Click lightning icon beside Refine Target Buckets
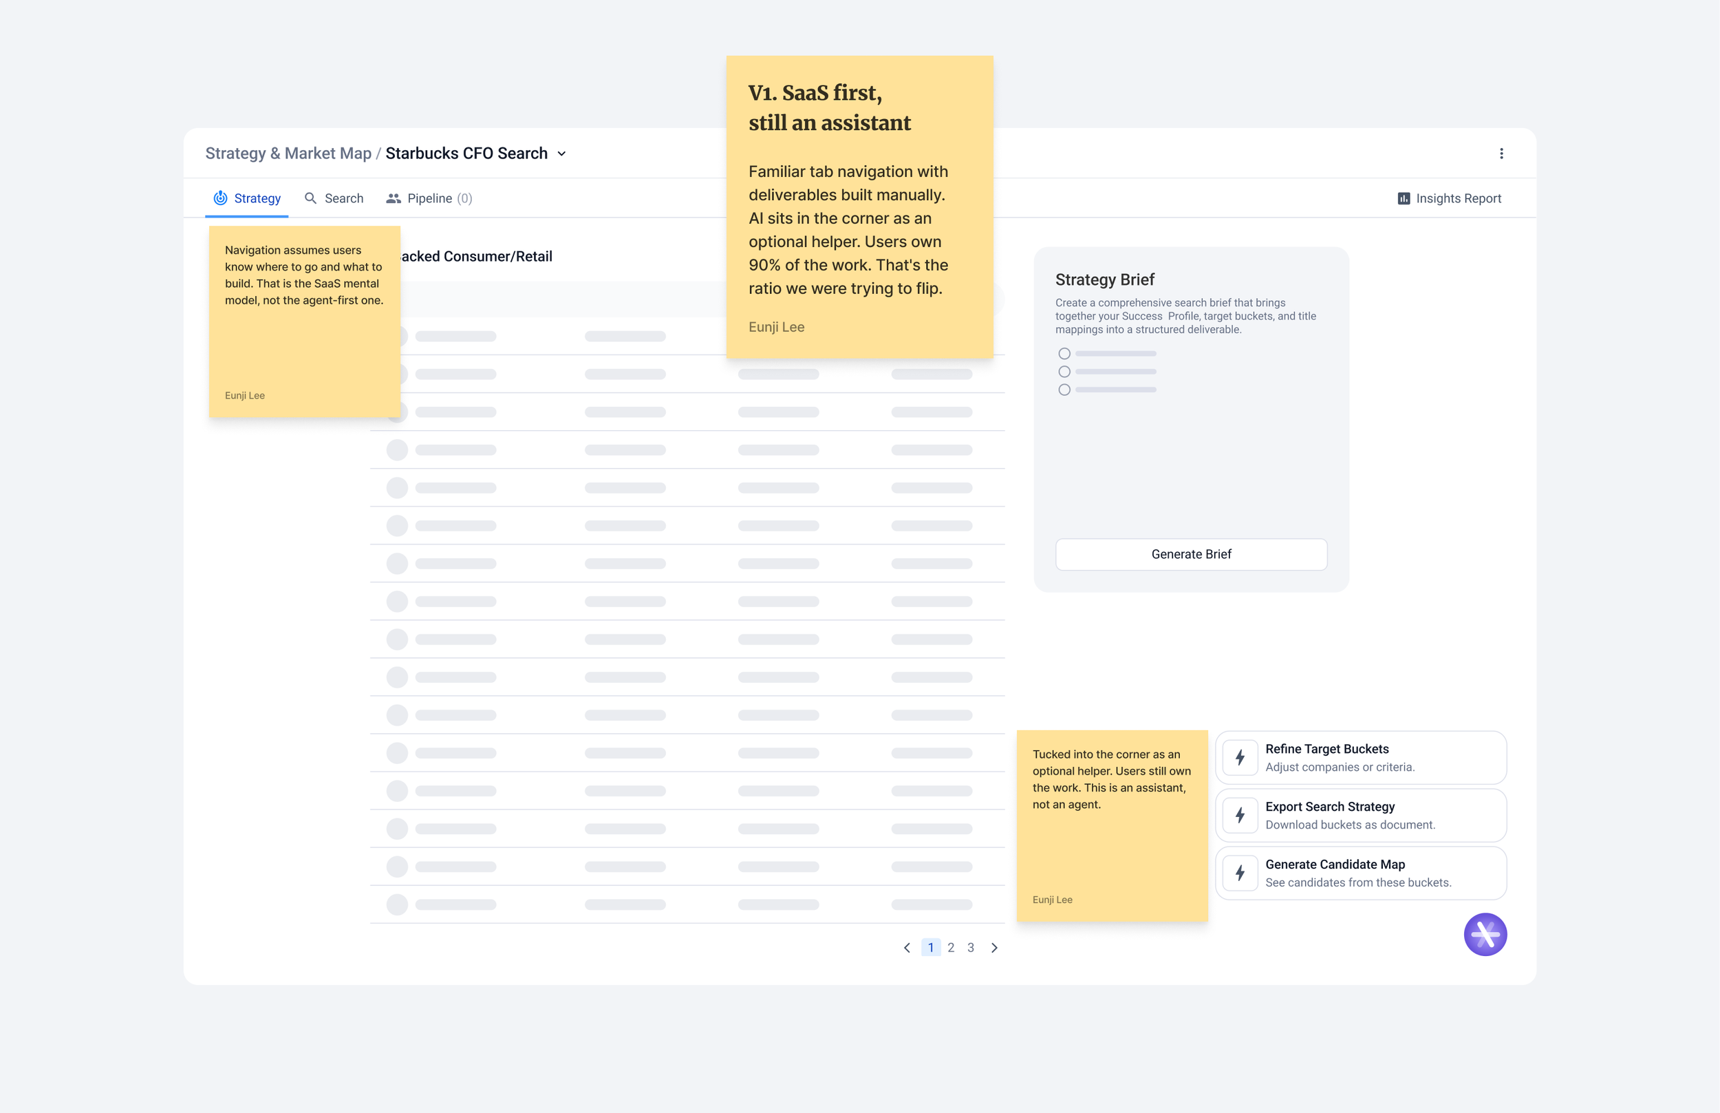 click(1240, 757)
